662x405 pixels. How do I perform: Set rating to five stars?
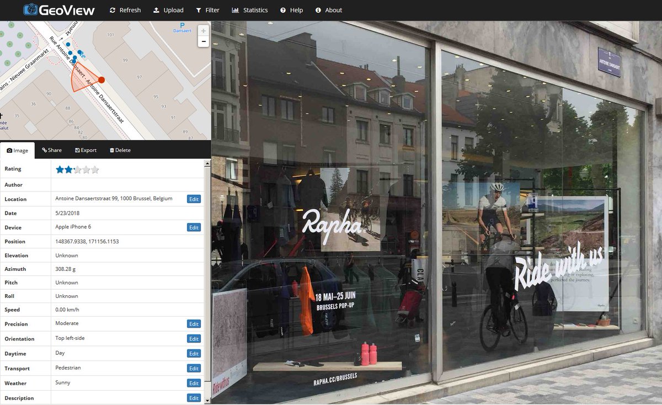click(95, 170)
